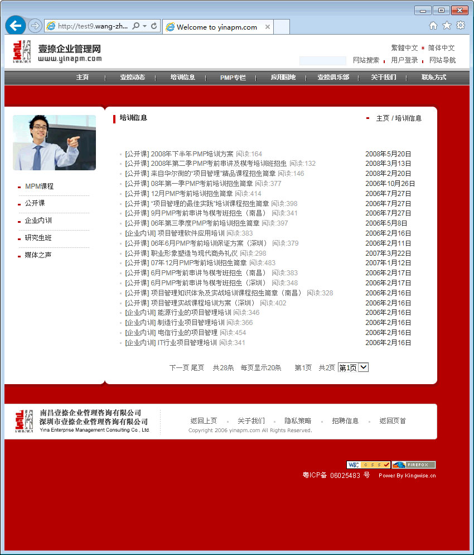Click footer 关于我们 link
Image resolution: width=474 pixels, height=555 pixels.
[251, 421]
